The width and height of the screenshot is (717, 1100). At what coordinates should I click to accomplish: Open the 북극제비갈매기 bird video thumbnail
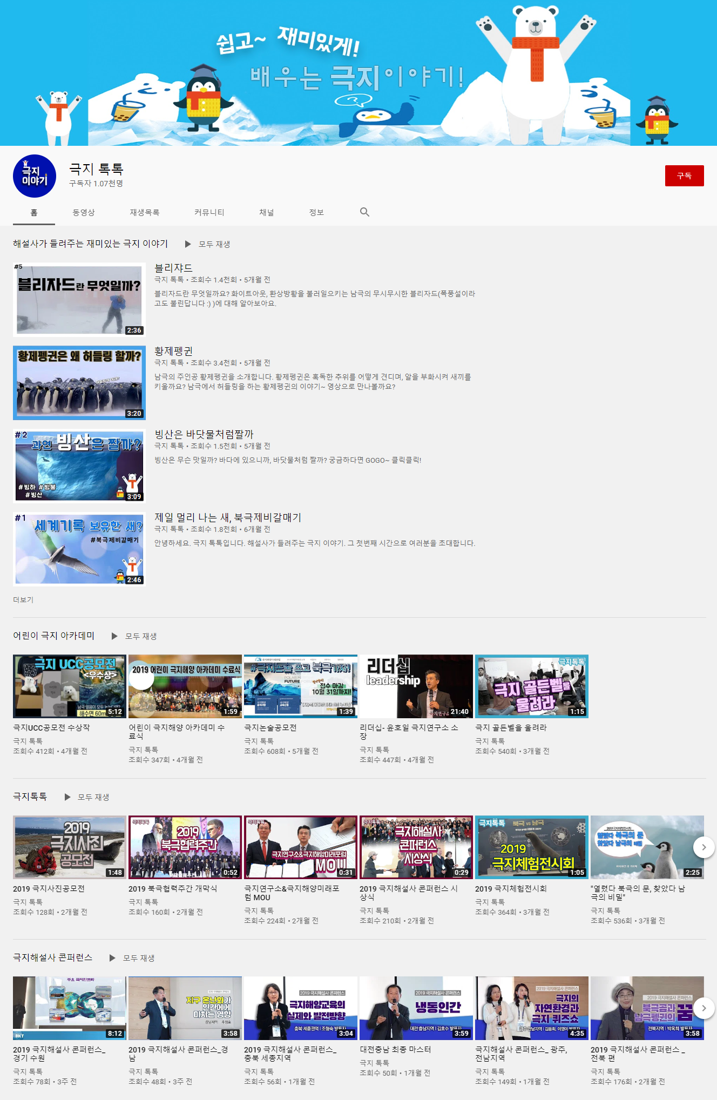(79, 549)
